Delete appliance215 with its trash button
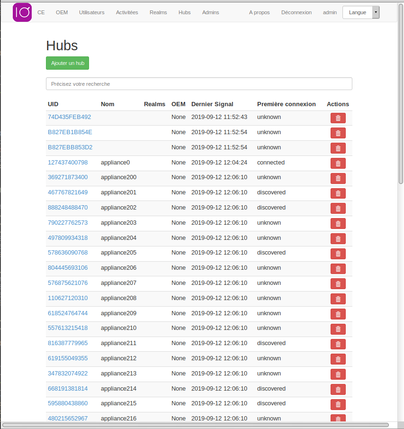The width and height of the screenshot is (404, 429). coord(338,404)
